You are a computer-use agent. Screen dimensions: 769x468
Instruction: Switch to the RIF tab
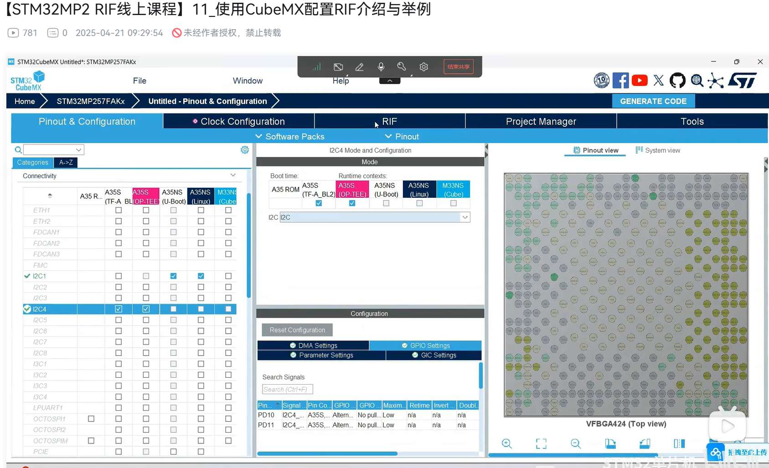pos(390,121)
